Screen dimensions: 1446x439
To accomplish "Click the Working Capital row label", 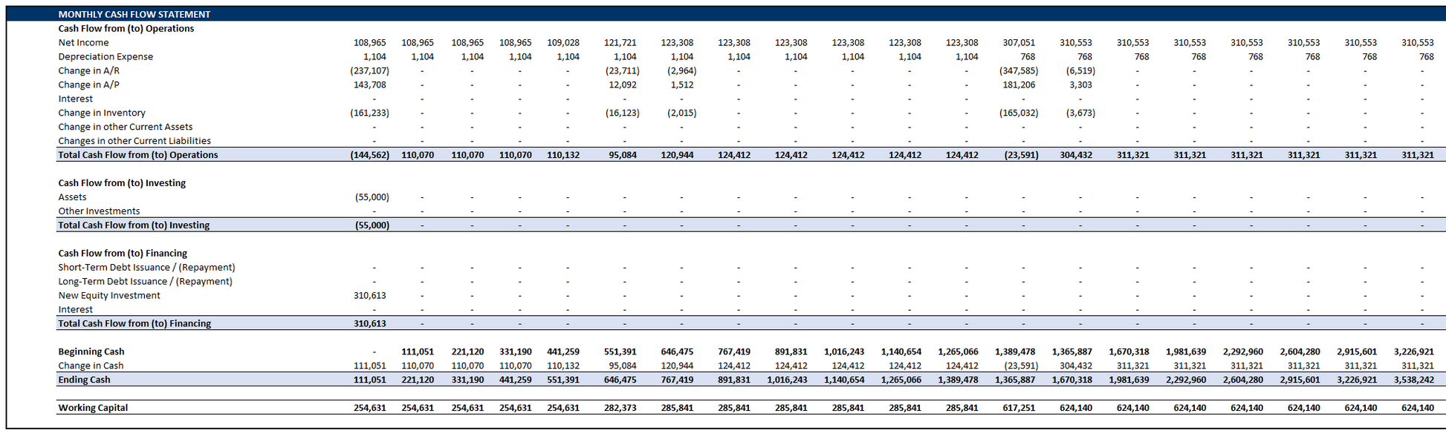I will pos(93,408).
